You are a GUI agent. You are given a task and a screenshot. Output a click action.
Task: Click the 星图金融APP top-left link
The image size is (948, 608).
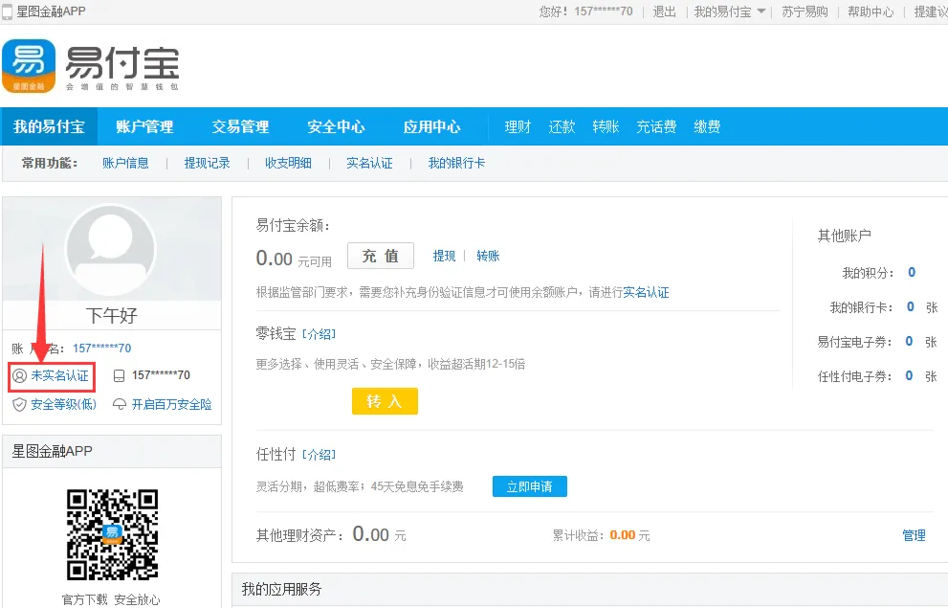[51, 11]
